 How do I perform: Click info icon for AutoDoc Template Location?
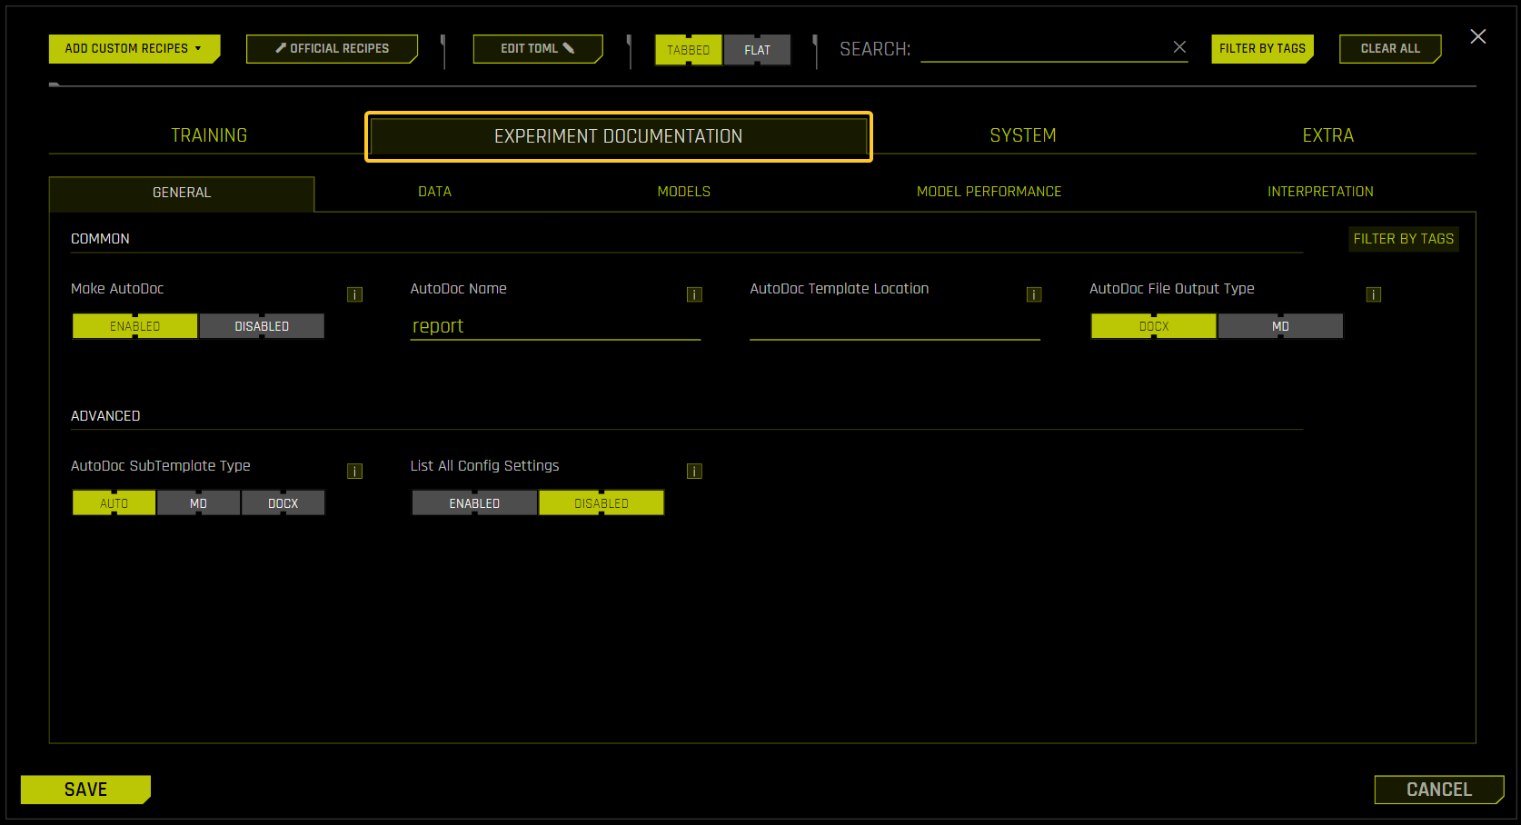click(x=1033, y=294)
